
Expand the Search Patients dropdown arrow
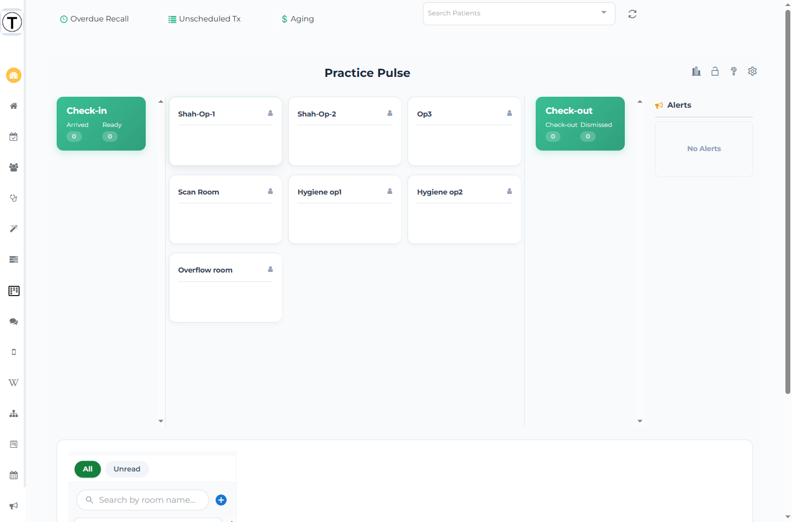(604, 13)
